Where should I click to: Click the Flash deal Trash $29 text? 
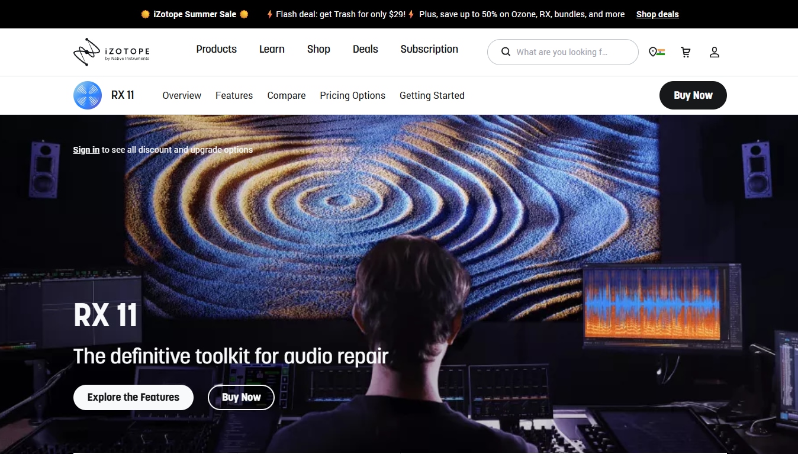pos(340,14)
